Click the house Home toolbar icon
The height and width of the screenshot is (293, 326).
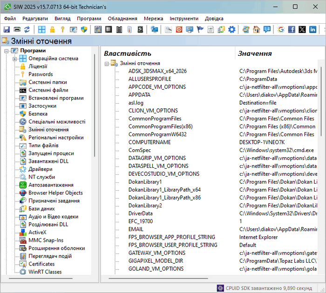(256, 29)
